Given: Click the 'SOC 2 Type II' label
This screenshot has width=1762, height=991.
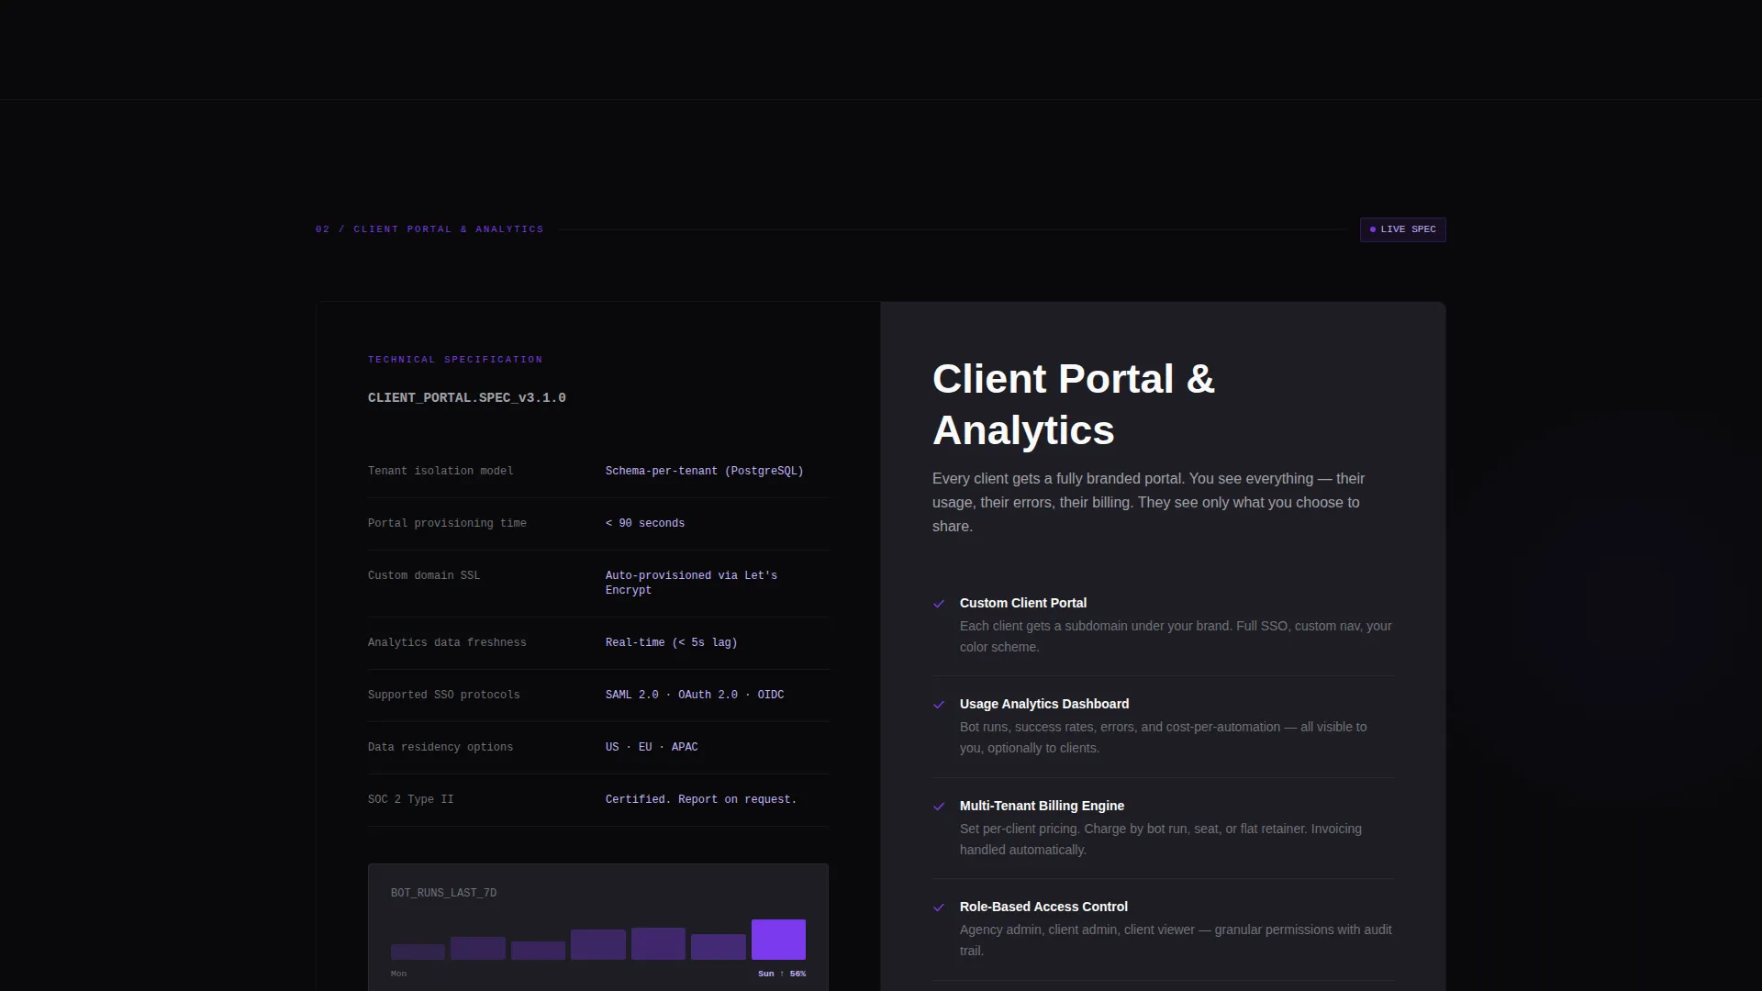Looking at the screenshot, I should pos(411,799).
